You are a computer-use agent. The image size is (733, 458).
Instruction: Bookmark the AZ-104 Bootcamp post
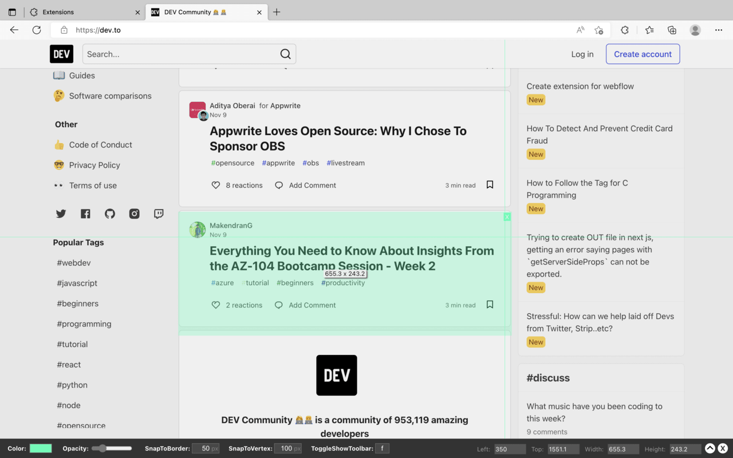(x=490, y=305)
